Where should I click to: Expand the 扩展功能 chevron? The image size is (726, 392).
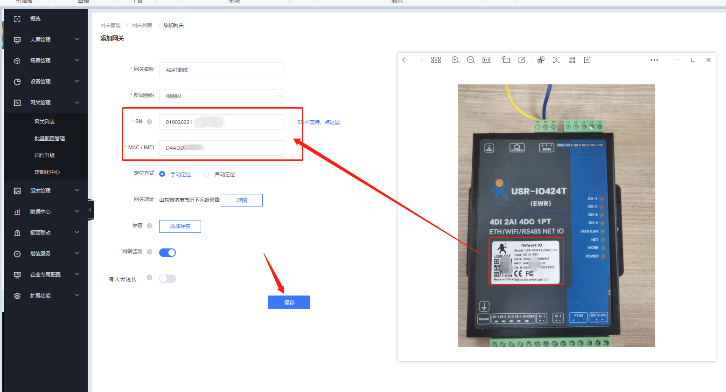pos(77,296)
